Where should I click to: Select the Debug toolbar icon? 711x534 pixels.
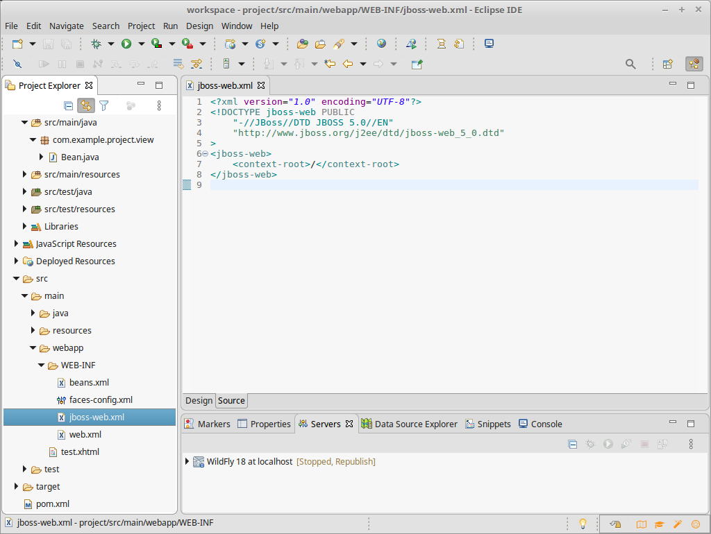click(x=97, y=44)
